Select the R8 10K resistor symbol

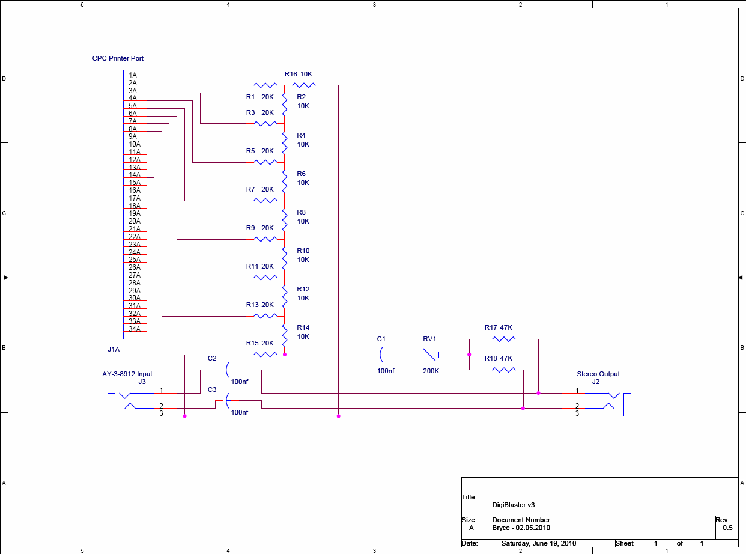284,220
